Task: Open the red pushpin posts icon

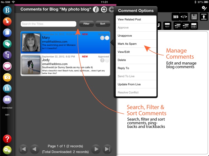Action: pos(7,21)
